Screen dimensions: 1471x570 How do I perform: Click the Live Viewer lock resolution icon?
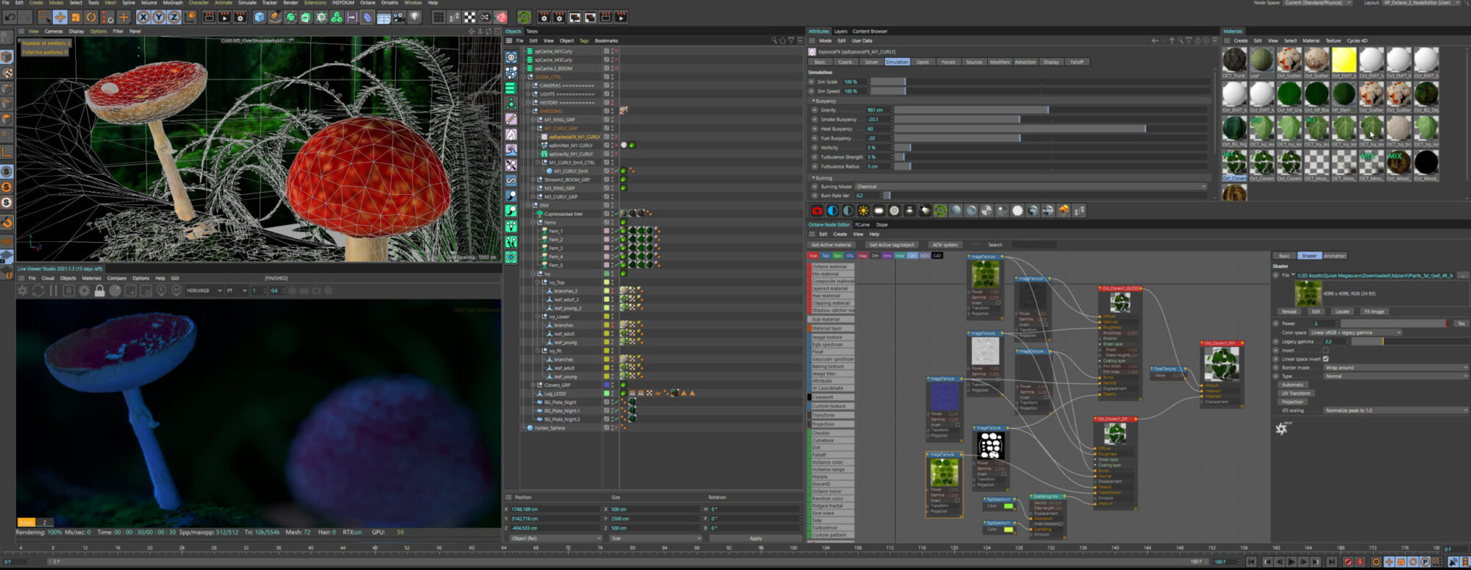point(99,291)
